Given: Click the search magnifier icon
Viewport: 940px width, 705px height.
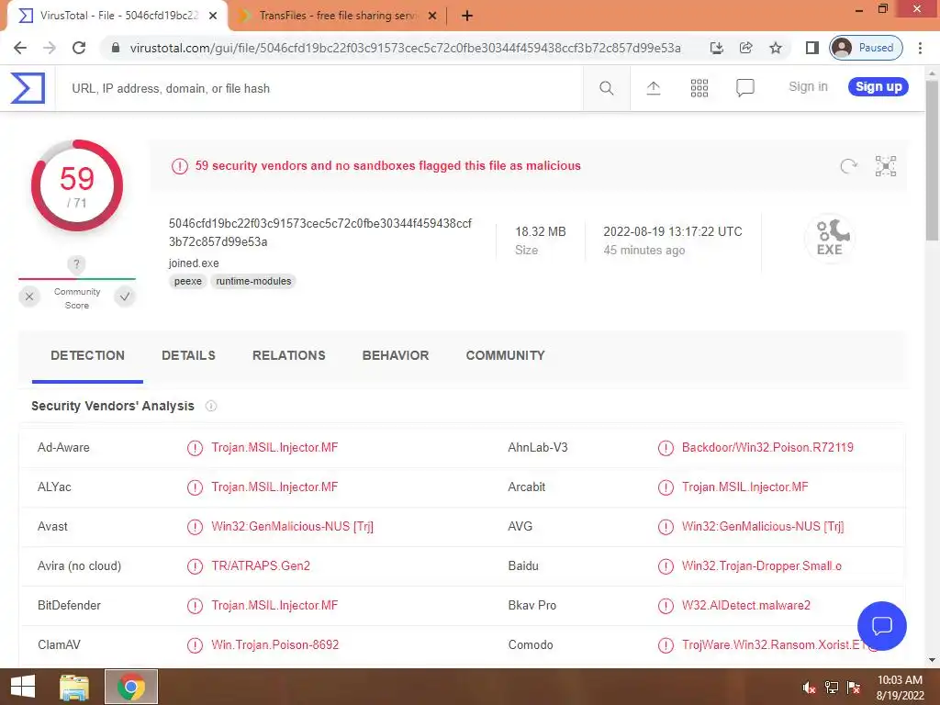Looking at the screenshot, I should coord(606,88).
